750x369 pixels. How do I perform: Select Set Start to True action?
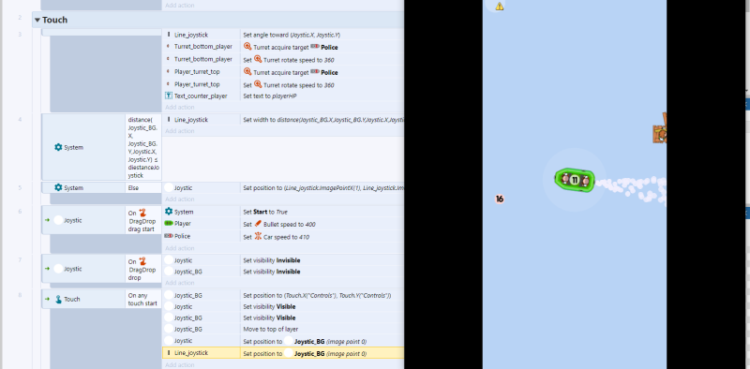(x=265, y=212)
